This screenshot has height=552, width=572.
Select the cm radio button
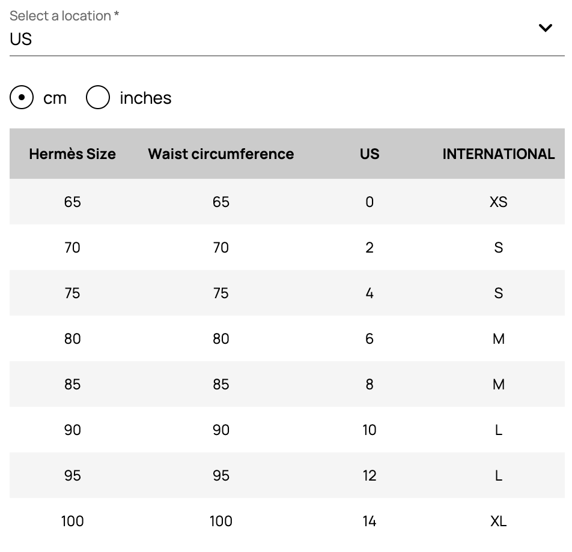[22, 98]
